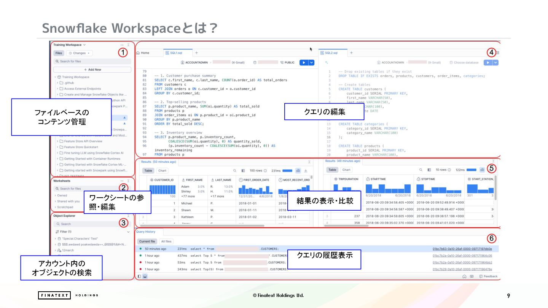Click the keyboard shortcuts icon in the status bar
Viewport: 548px width, 308px height.
[x=472, y=276]
